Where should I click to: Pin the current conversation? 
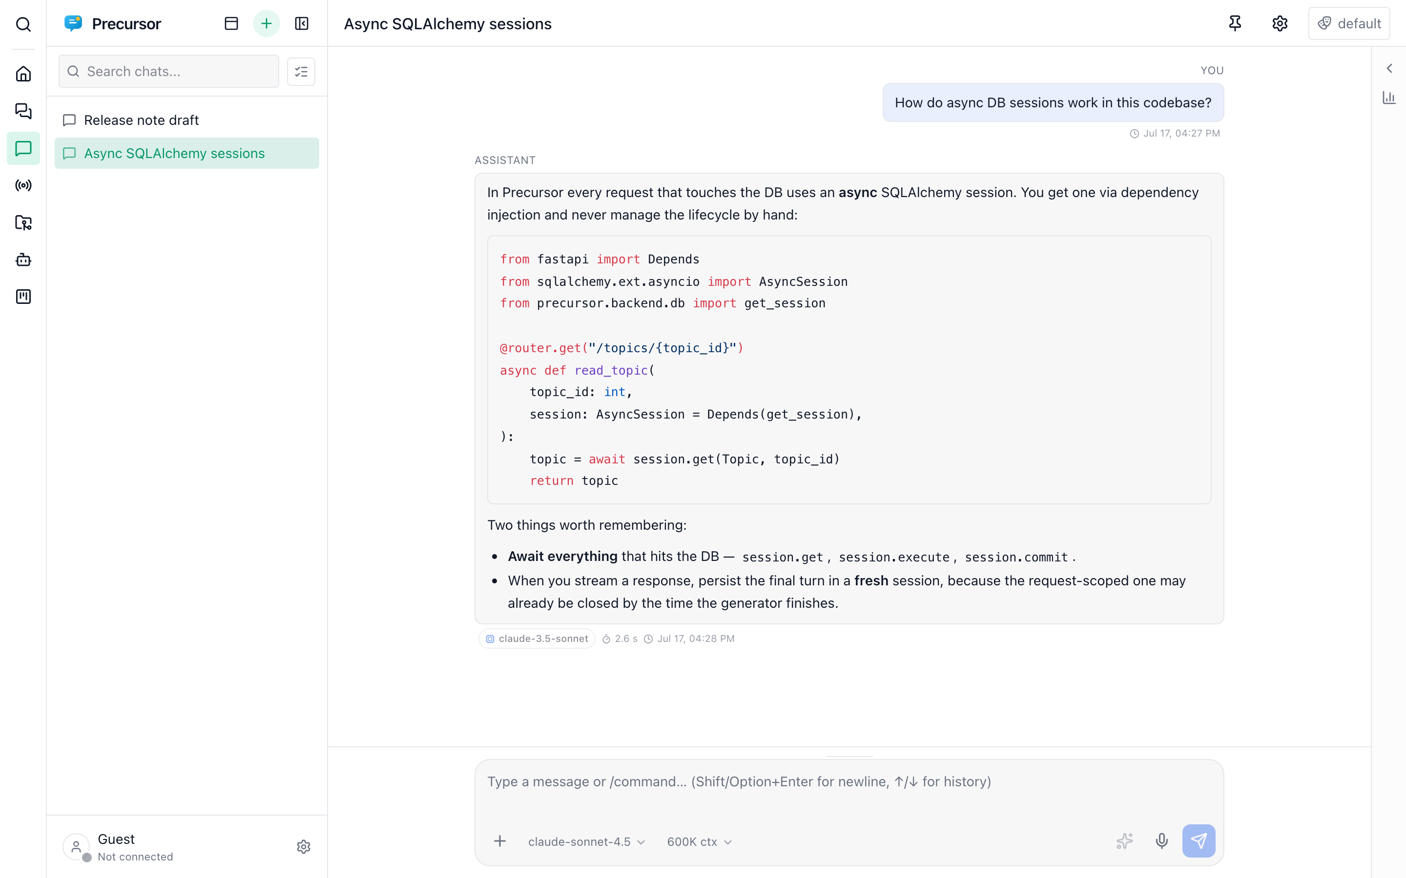coord(1235,23)
